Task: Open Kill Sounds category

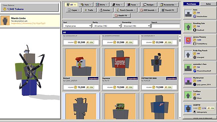Action: coord(148,10)
